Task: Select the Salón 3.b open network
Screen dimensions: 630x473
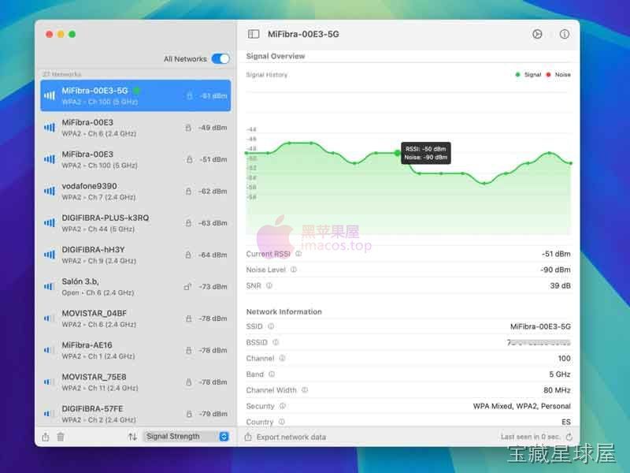Action: (135, 286)
